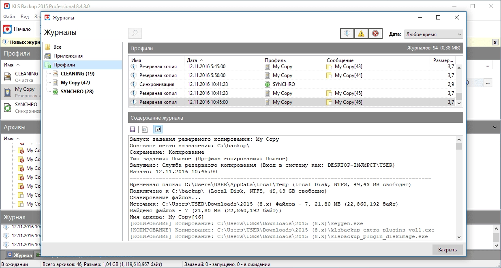Open the Вид menu in main window
501x268 pixels.
pos(25,17)
